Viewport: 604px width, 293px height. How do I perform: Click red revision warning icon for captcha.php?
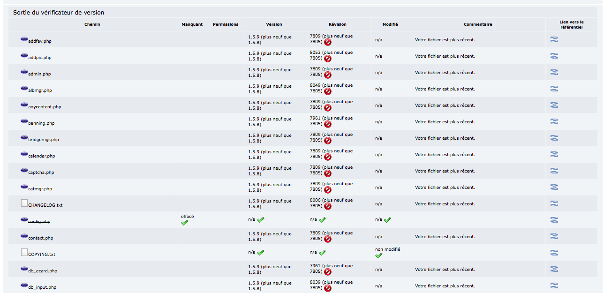[328, 173]
